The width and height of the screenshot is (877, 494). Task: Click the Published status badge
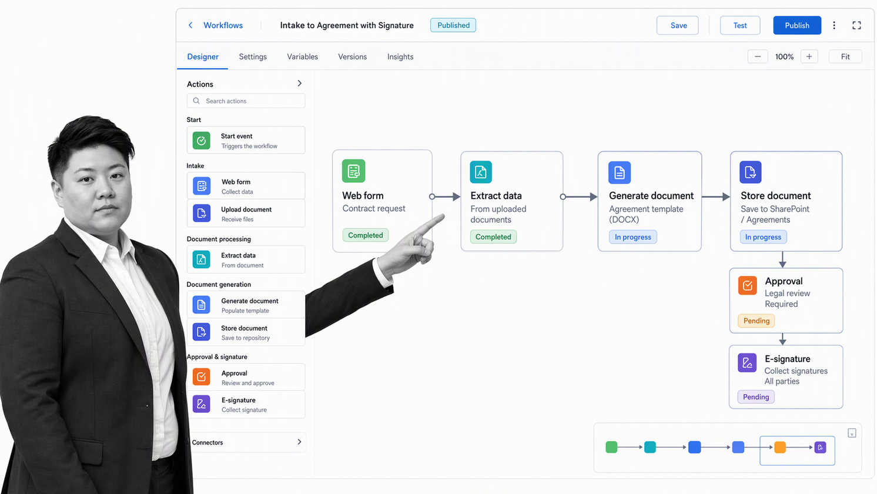453,25
